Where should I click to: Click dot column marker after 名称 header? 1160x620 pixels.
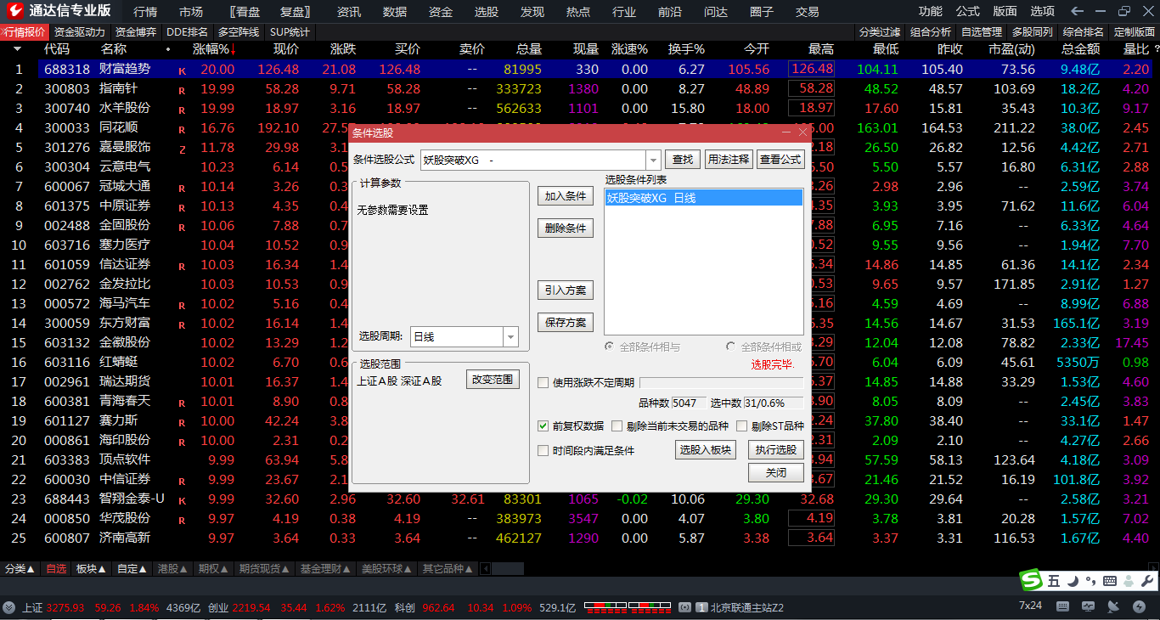(168, 49)
